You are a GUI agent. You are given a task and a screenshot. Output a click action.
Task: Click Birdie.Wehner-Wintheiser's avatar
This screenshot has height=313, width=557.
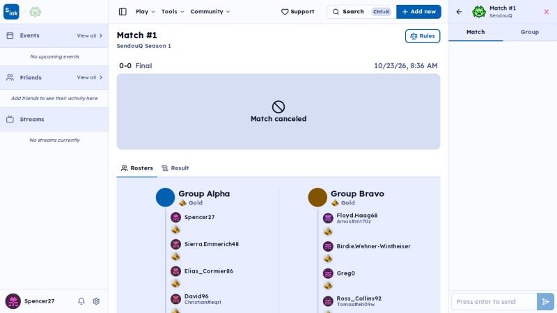(328, 246)
